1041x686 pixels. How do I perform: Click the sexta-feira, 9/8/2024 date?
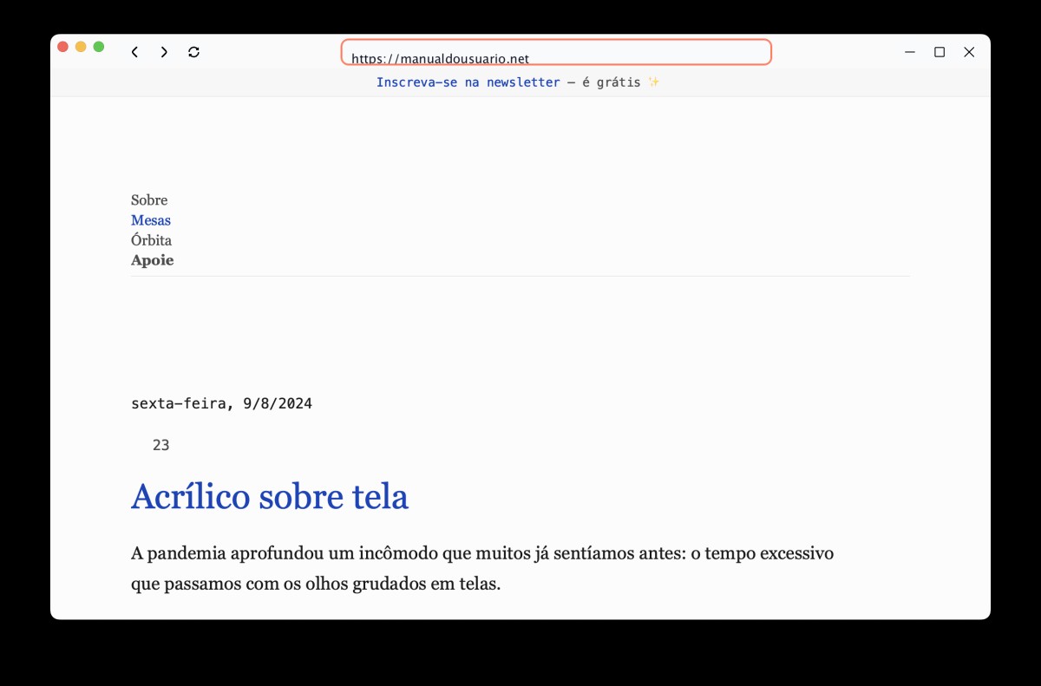click(x=221, y=403)
